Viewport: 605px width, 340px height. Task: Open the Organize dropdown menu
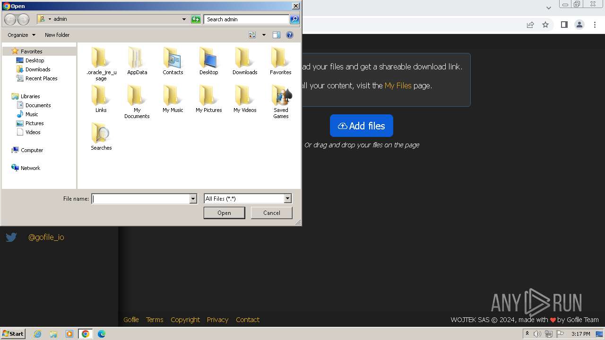22,35
